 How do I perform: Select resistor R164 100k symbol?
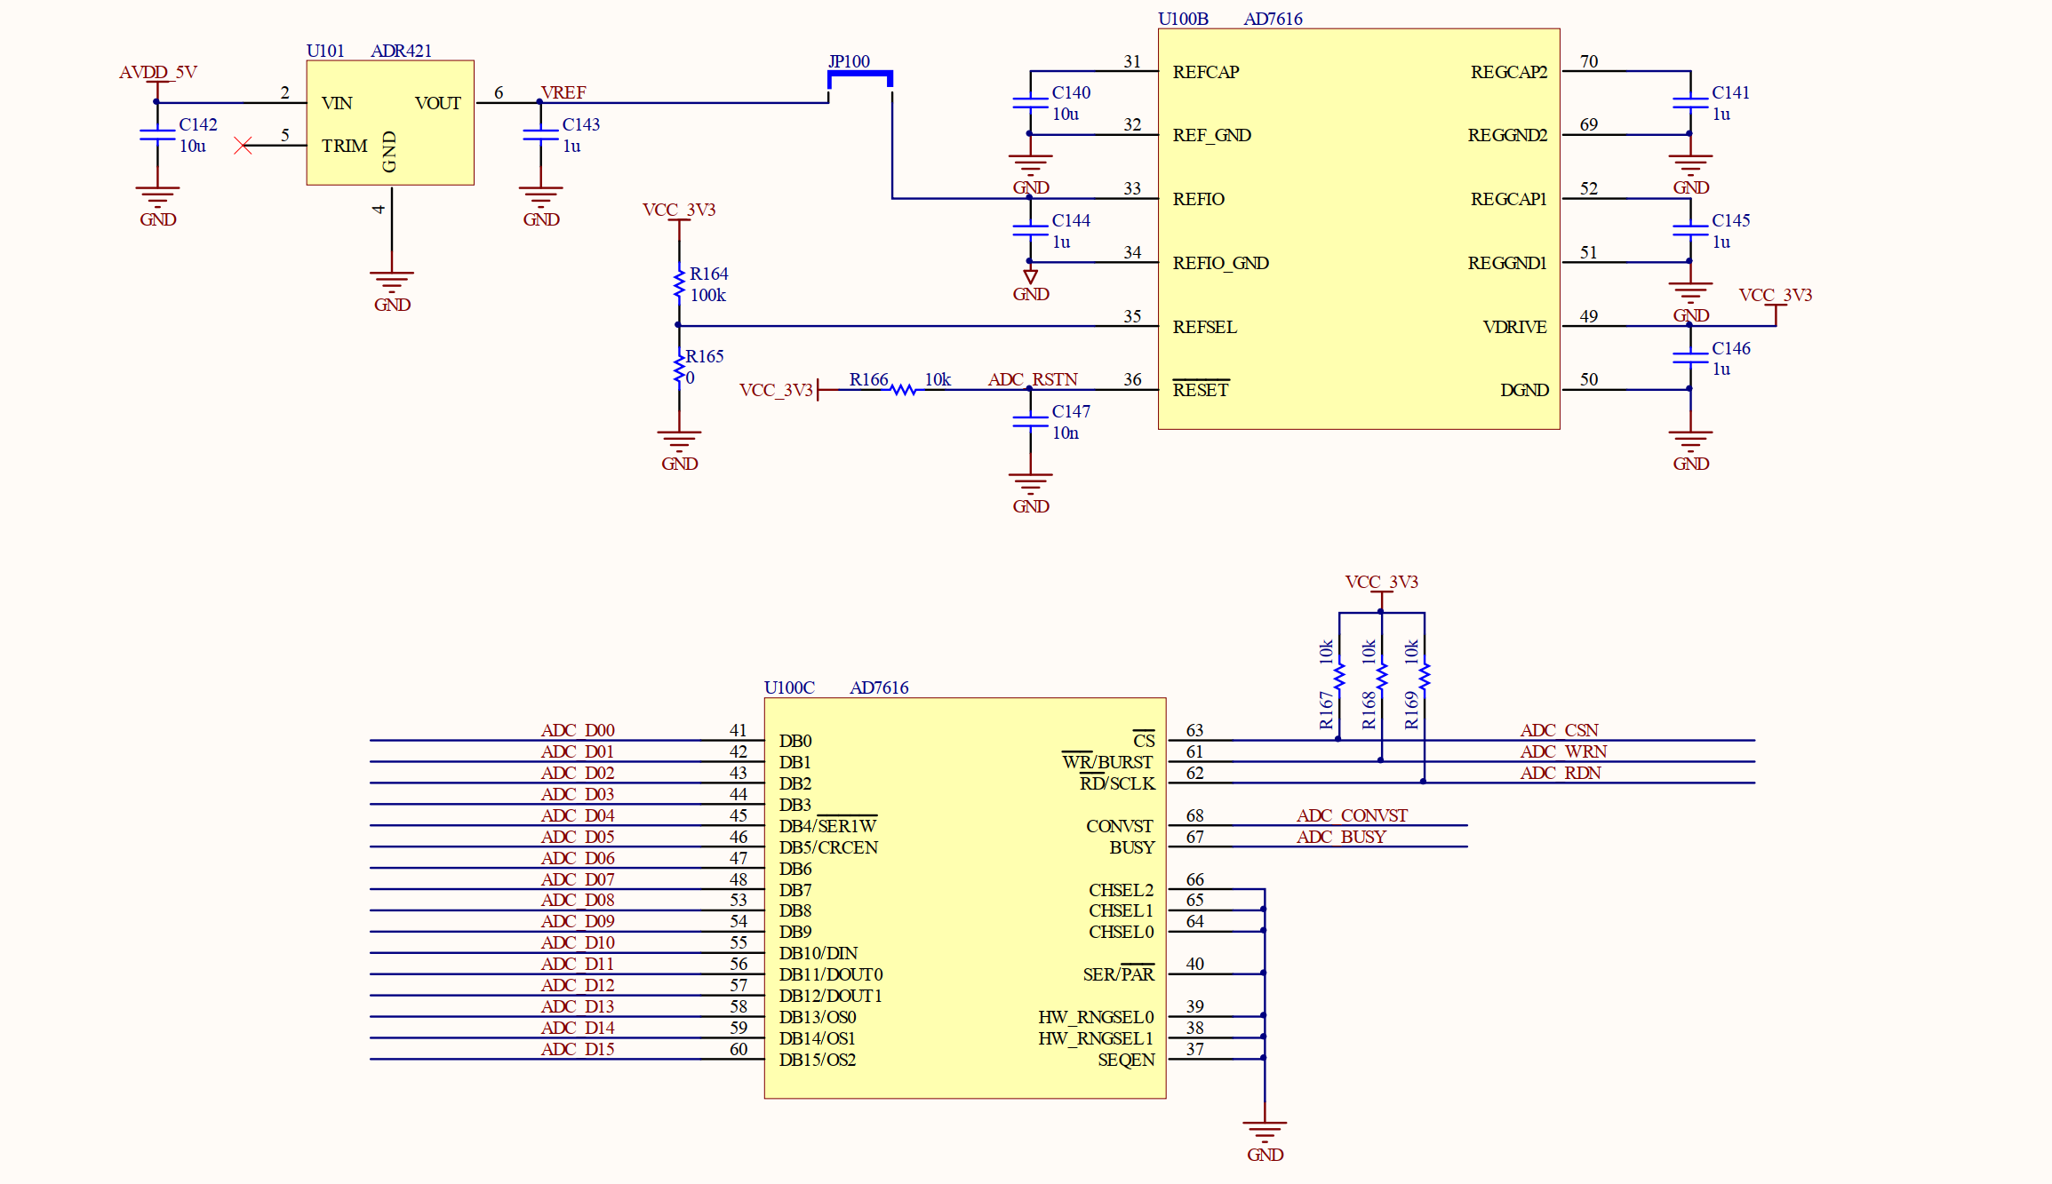click(679, 284)
